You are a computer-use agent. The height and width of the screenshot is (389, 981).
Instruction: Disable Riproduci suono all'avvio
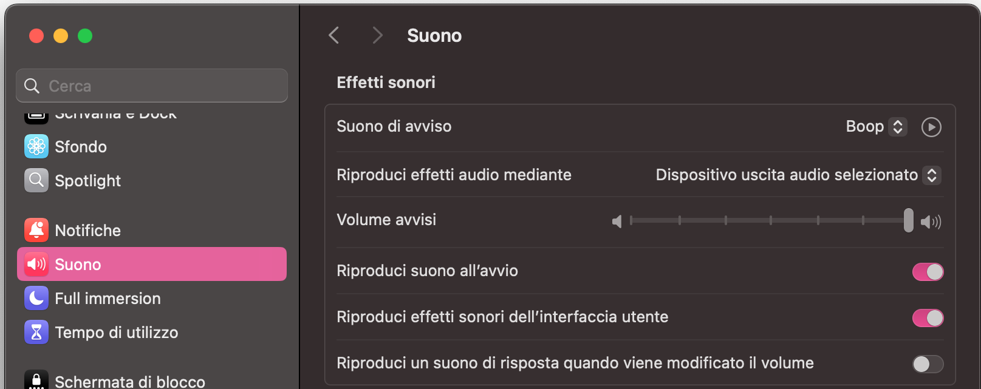pos(928,271)
